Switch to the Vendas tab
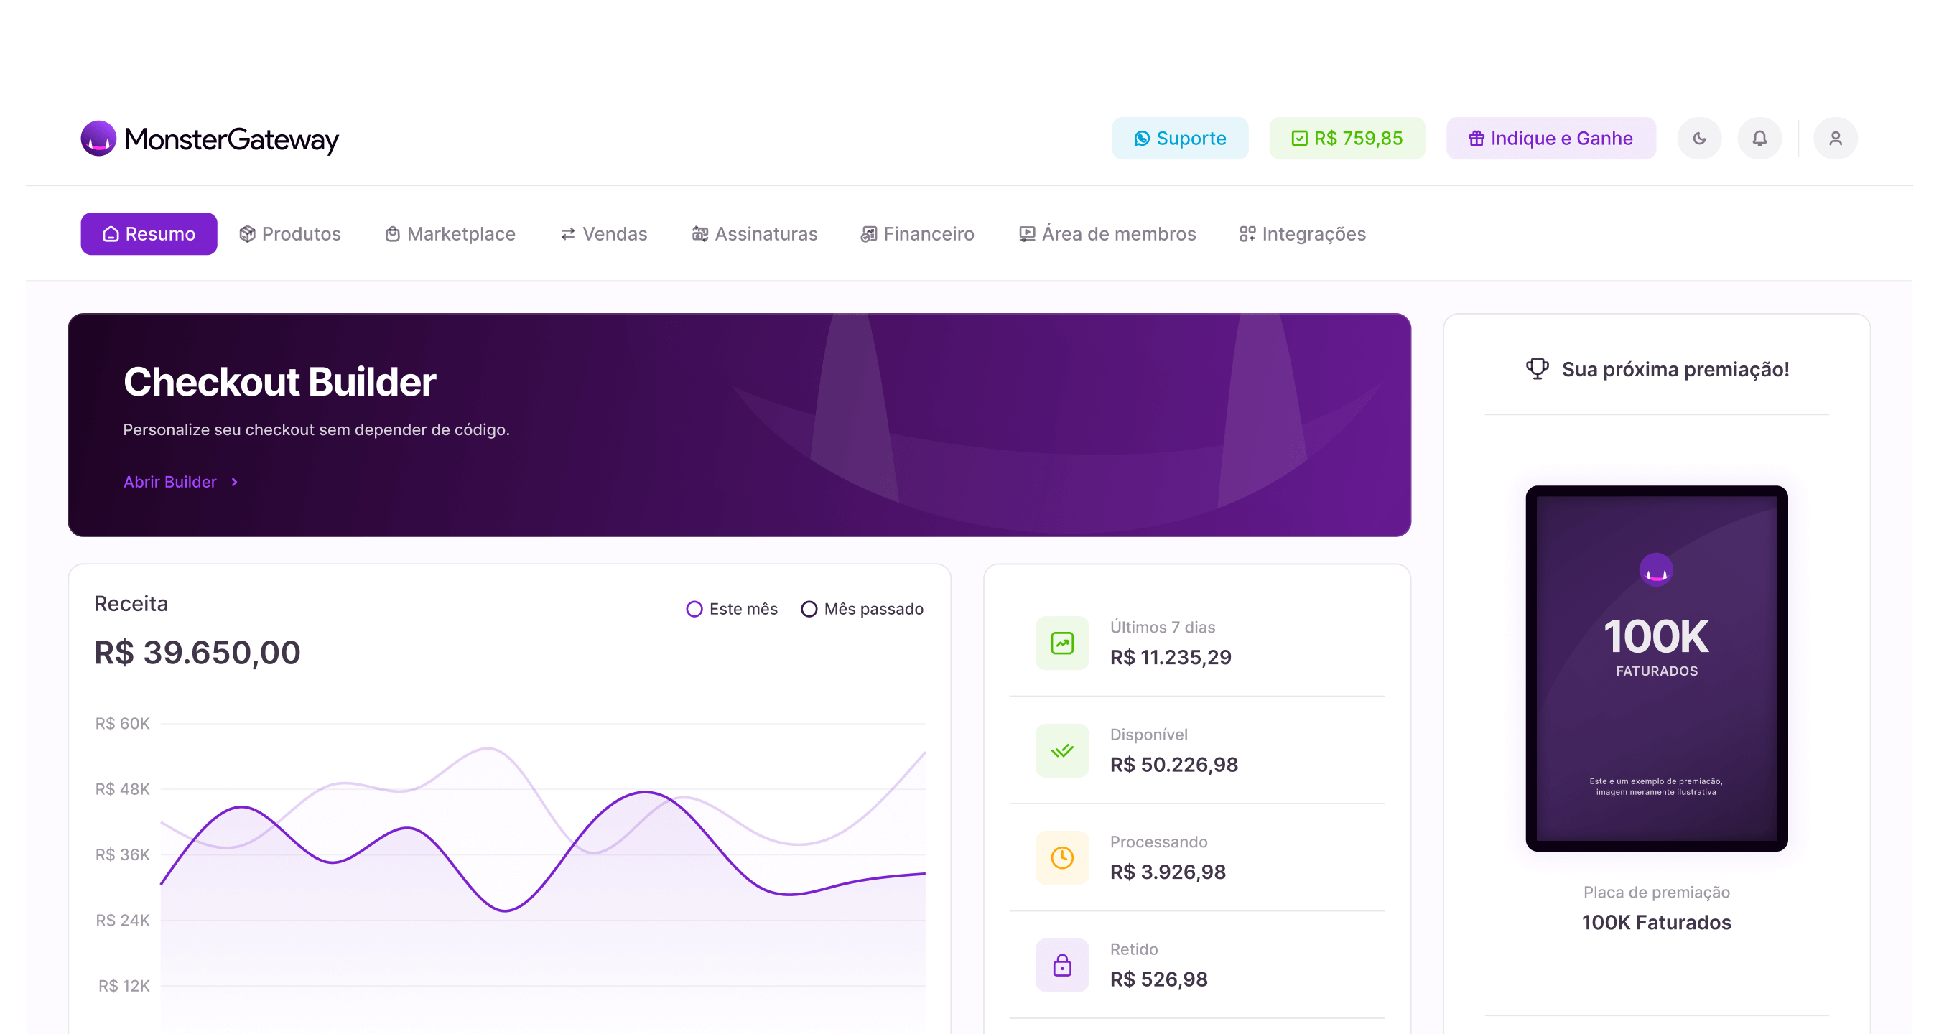 (x=604, y=234)
